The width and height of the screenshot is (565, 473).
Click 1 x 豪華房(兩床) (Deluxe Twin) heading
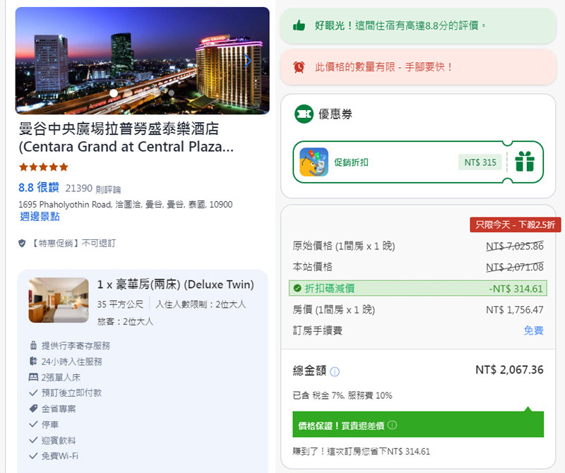tap(175, 285)
